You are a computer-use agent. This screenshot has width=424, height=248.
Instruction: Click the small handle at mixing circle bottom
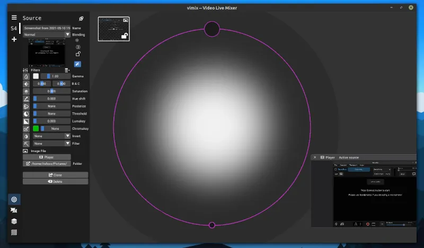[212, 225]
